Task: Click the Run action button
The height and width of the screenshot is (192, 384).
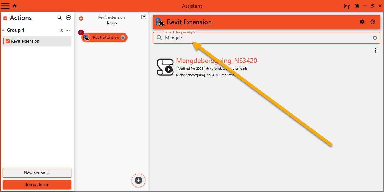Action: point(37,185)
